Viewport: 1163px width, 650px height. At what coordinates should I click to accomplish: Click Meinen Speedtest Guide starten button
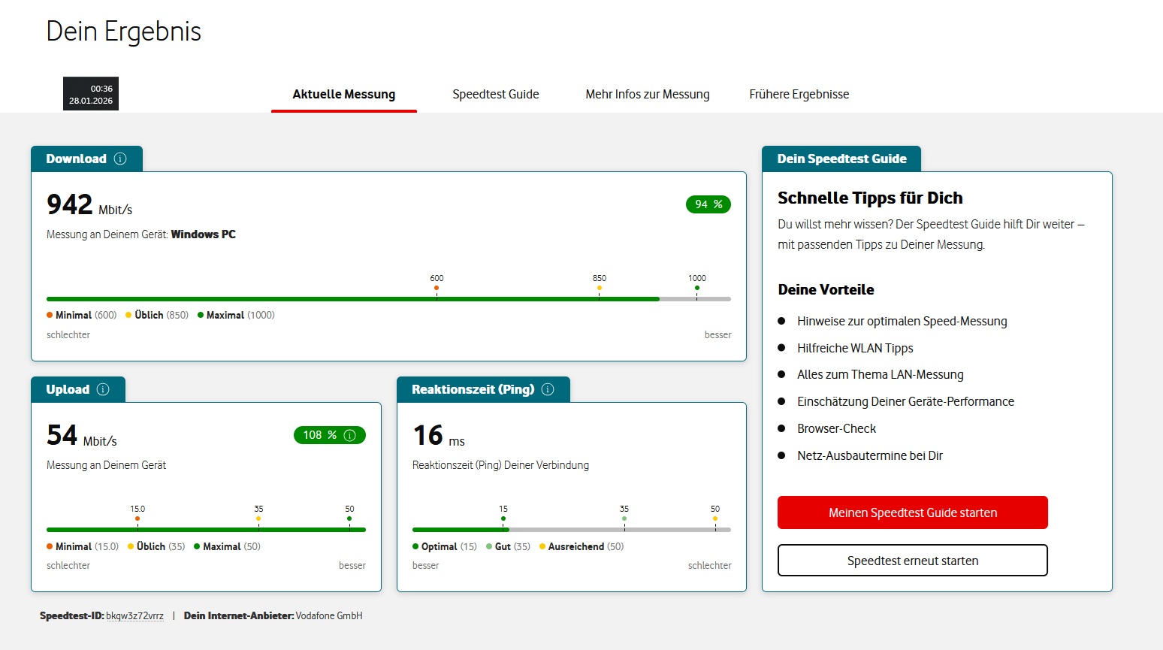pos(913,512)
